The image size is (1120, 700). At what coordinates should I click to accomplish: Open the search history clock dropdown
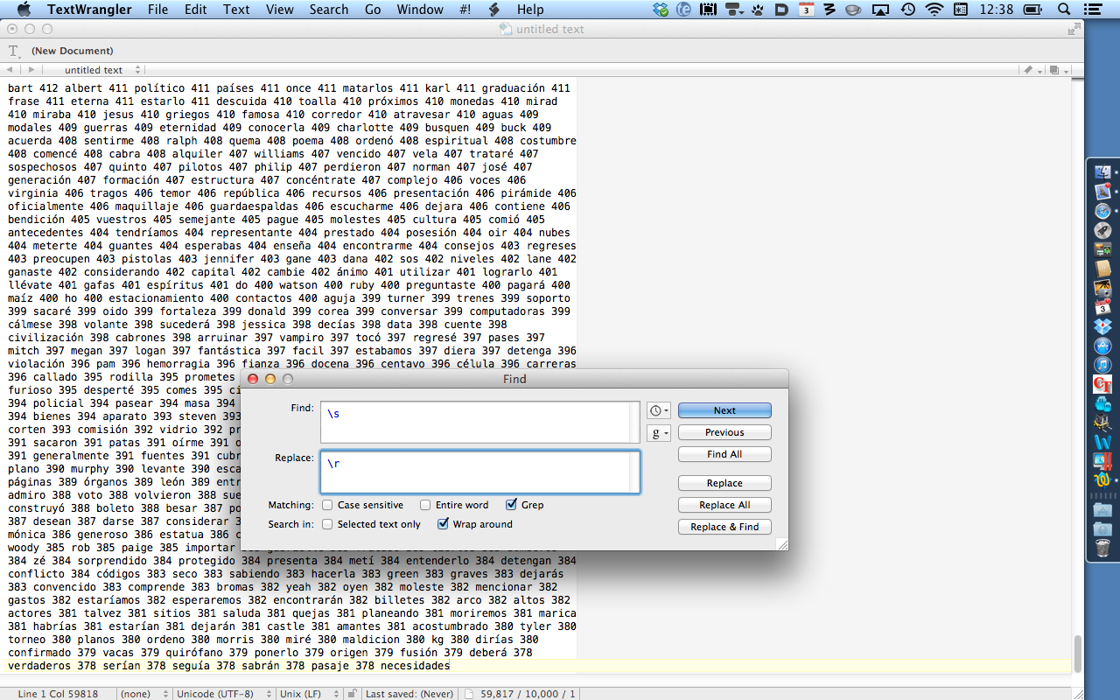(x=658, y=410)
